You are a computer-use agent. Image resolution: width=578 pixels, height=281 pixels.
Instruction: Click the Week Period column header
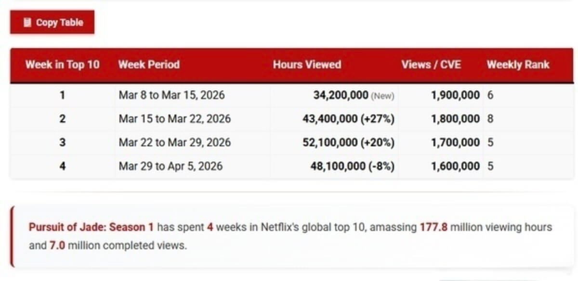click(x=149, y=64)
